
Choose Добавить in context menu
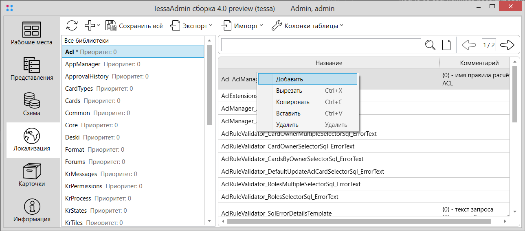308,79
